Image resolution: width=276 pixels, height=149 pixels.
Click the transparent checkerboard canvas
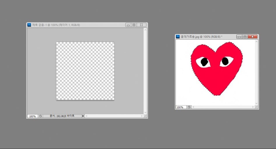point(85,71)
